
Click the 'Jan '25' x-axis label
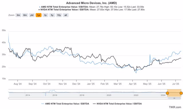(x=91, y=84)
